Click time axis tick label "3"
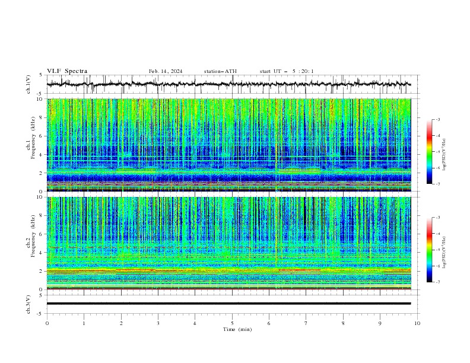This screenshot has width=470, height=363. point(158,323)
